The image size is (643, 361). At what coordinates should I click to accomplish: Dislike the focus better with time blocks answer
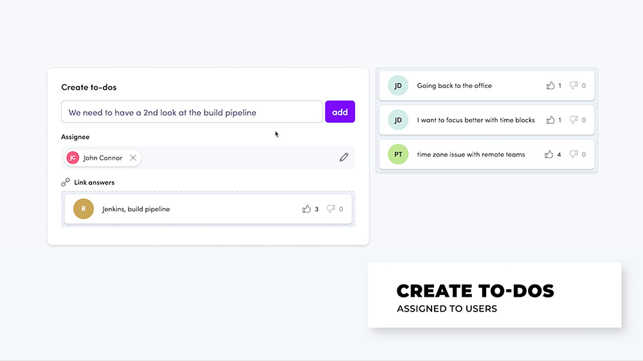[x=574, y=119]
